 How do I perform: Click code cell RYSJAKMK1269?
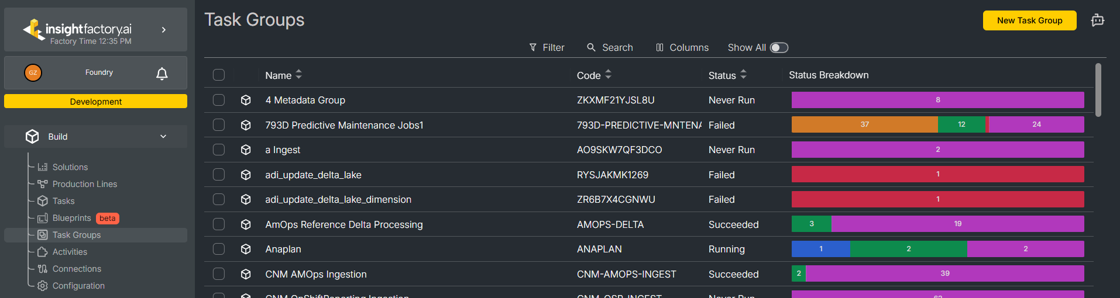click(613, 175)
